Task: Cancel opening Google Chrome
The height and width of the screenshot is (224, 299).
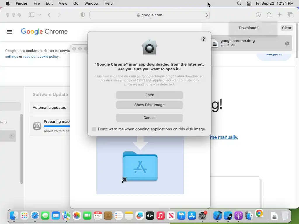Action: [149, 118]
